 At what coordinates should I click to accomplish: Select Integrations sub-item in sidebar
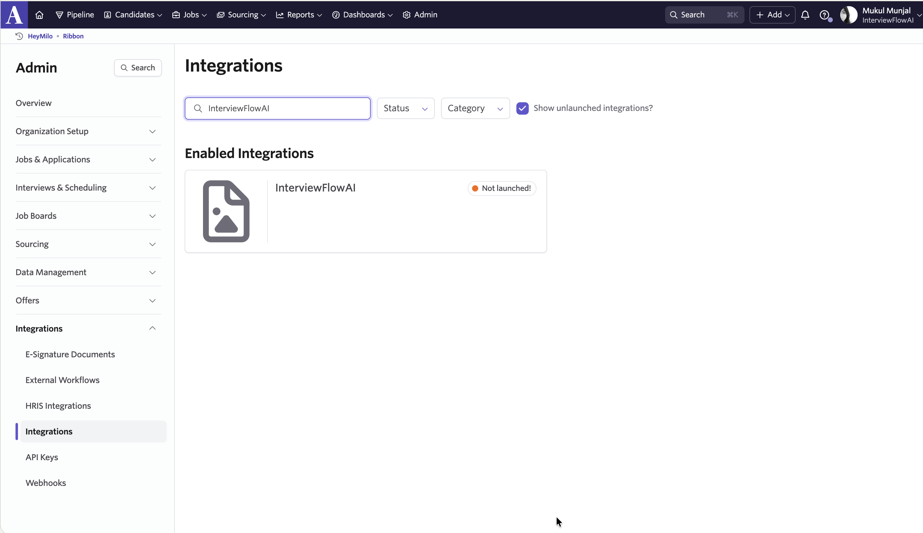coord(93,432)
